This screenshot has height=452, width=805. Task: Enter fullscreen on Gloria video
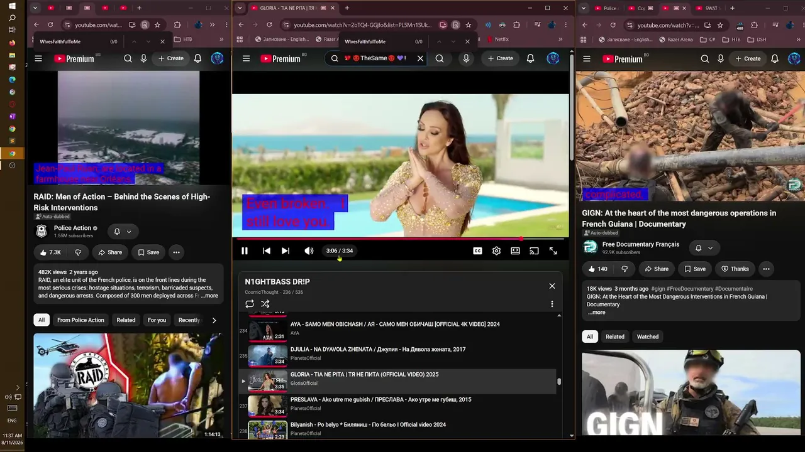[553, 251]
